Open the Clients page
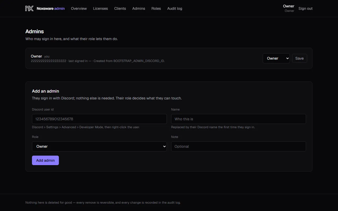This screenshot has height=211, width=338. 120,8
